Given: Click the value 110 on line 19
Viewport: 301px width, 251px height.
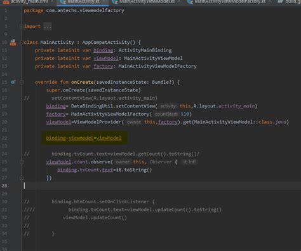Looking at the screenshot, I should (185, 114).
